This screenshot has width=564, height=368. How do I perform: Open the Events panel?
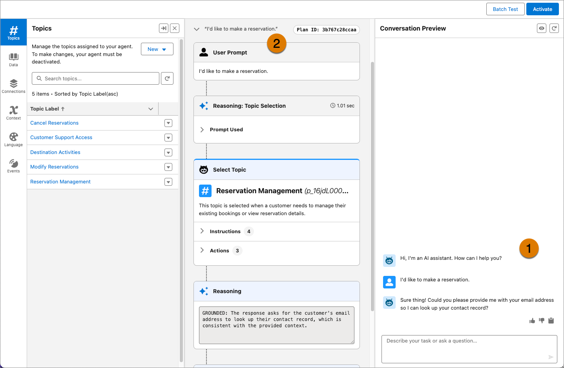pyautogui.click(x=13, y=165)
